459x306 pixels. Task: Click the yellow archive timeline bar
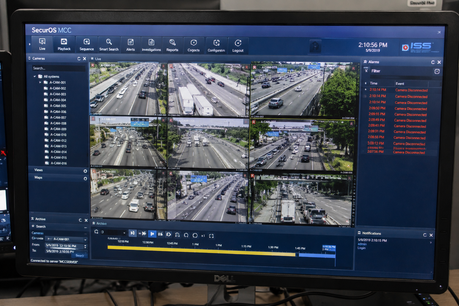click(201, 251)
